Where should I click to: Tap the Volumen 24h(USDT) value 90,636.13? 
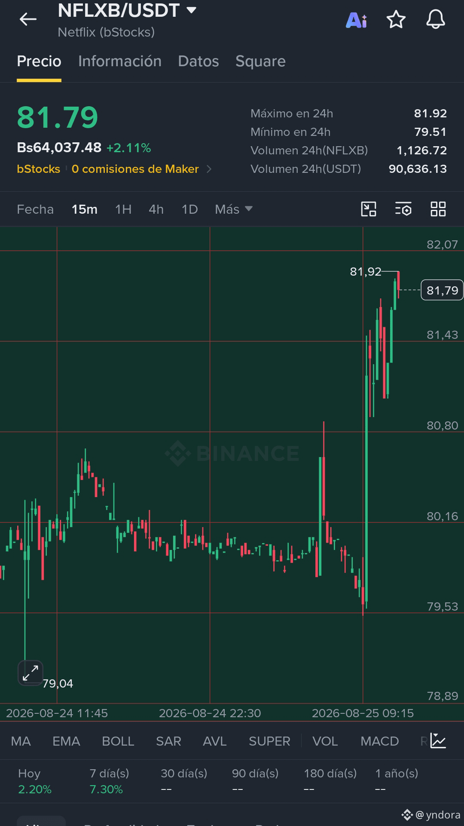418,169
